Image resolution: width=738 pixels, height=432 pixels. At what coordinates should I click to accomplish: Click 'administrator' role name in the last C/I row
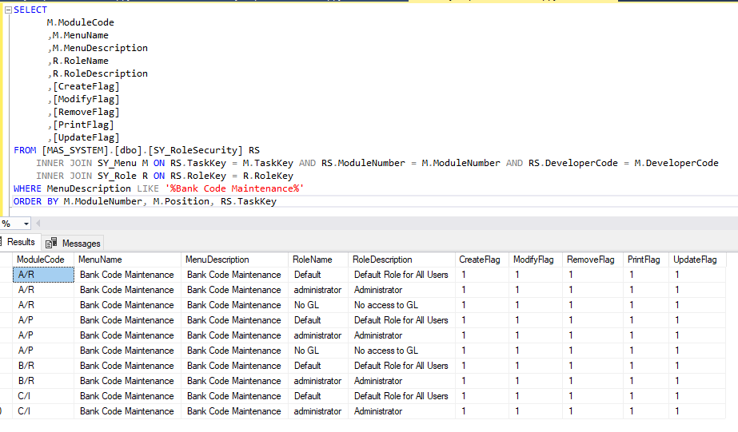pyautogui.click(x=317, y=411)
